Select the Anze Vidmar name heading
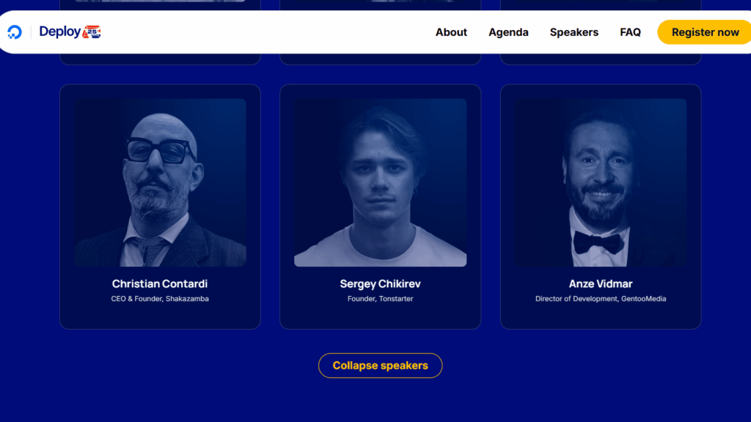This screenshot has height=422, width=751. [601, 284]
